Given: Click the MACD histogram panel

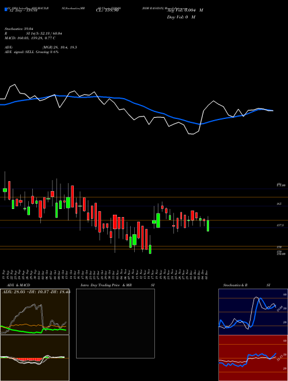Looking at the screenshot, I should pyautogui.click(x=35, y=358).
